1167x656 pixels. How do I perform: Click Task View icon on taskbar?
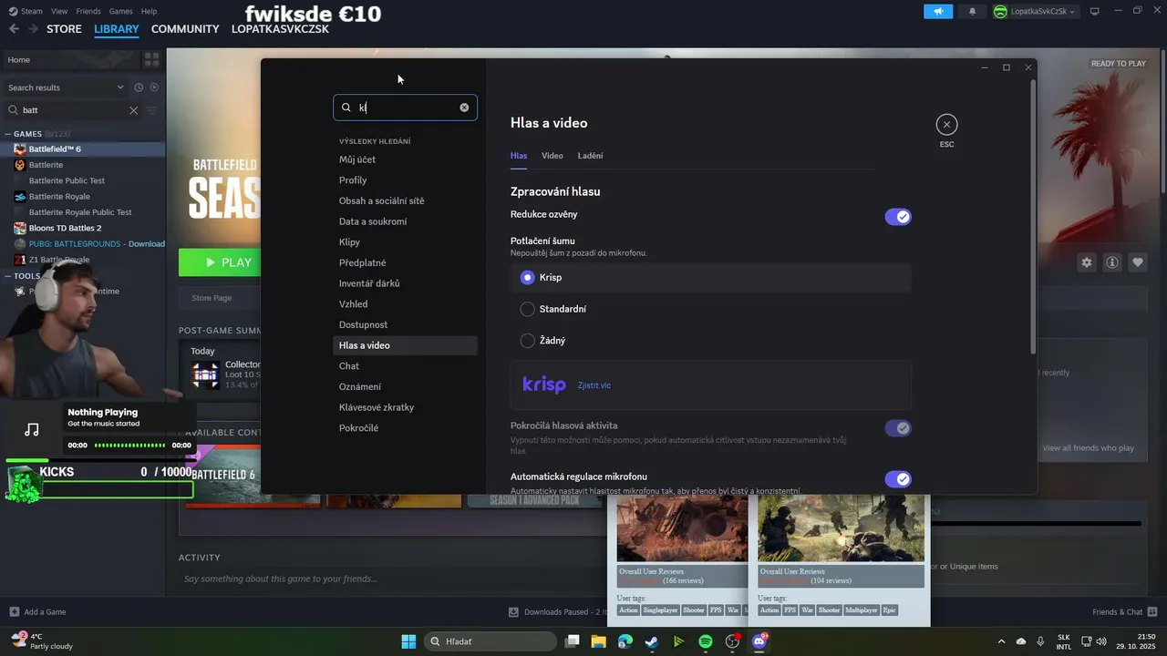pos(573,641)
